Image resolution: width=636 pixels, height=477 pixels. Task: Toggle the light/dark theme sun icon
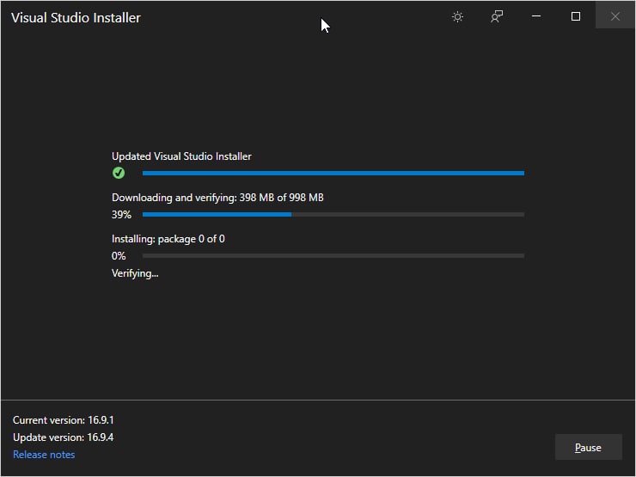pyautogui.click(x=457, y=16)
